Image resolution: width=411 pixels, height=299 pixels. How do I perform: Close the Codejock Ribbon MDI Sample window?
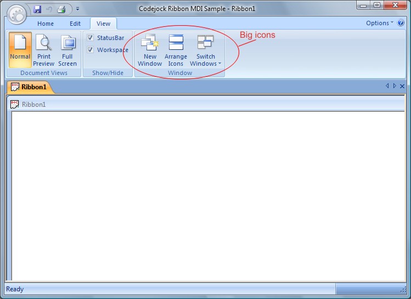click(395, 5)
